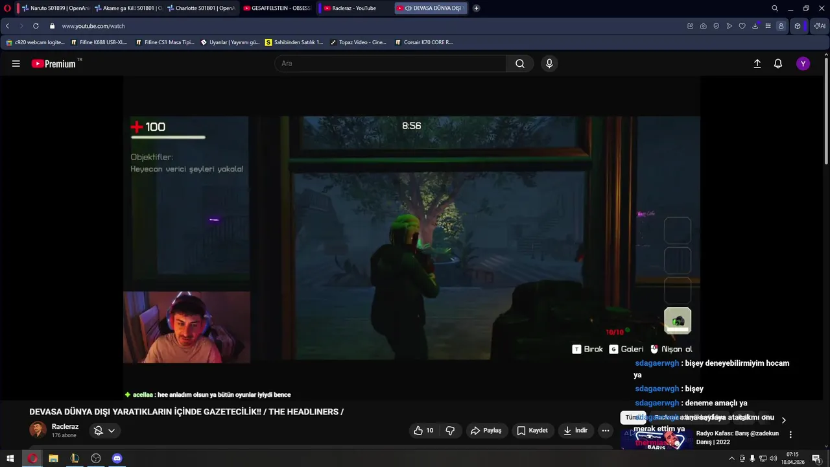Like the video with thumbs-up

pos(423,431)
